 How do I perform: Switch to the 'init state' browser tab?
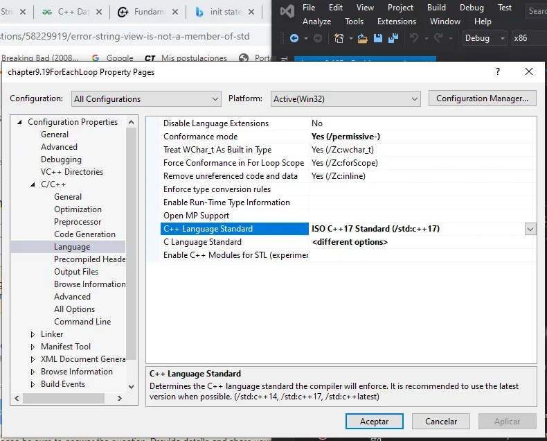click(x=224, y=12)
